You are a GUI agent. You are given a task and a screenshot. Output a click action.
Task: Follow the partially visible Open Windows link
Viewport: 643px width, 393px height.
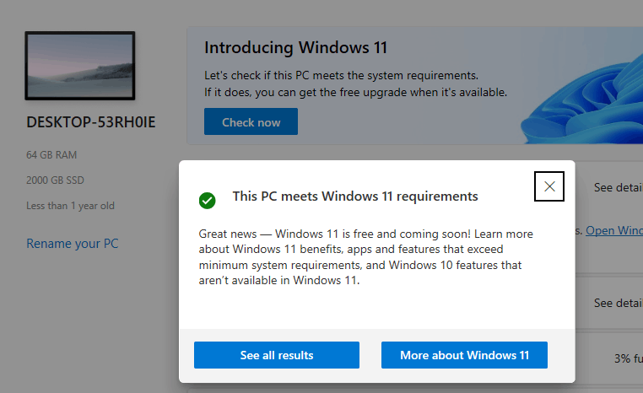(613, 231)
